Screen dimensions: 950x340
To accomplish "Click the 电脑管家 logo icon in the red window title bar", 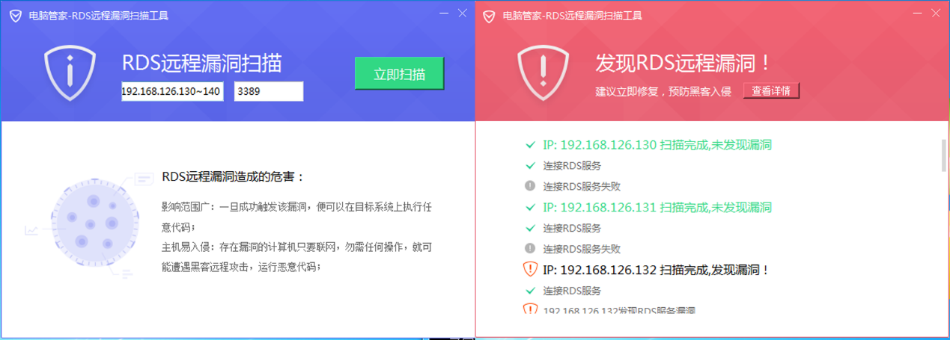I will click(x=489, y=15).
